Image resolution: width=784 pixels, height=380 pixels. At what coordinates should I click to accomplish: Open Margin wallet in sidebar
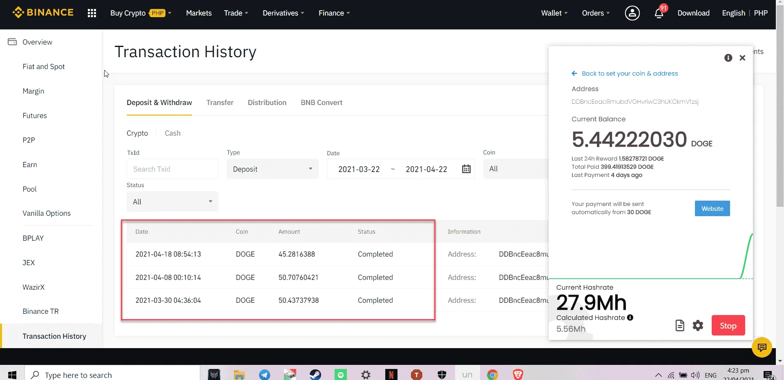click(34, 91)
